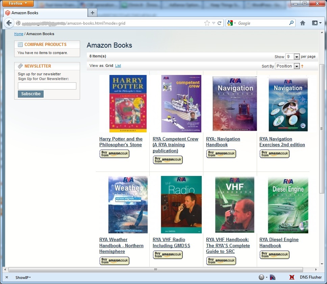Buy RYA VHF Radio from amazon.co.uk
This screenshot has width=327, height=284.
point(168,255)
